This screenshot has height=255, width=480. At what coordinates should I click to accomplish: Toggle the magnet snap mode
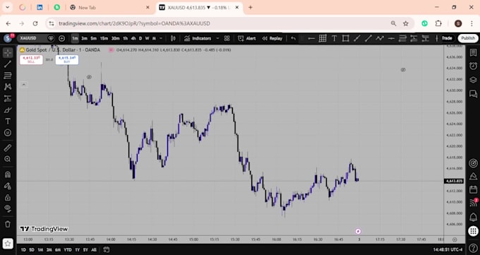point(8,174)
